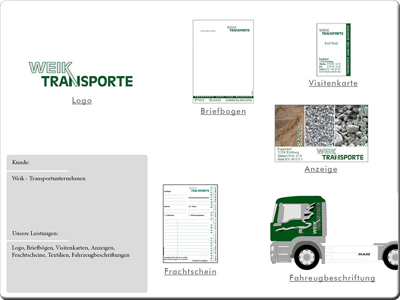Click the "Frachtschein" caption link
The width and height of the screenshot is (400, 300).
tap(190, 271)
